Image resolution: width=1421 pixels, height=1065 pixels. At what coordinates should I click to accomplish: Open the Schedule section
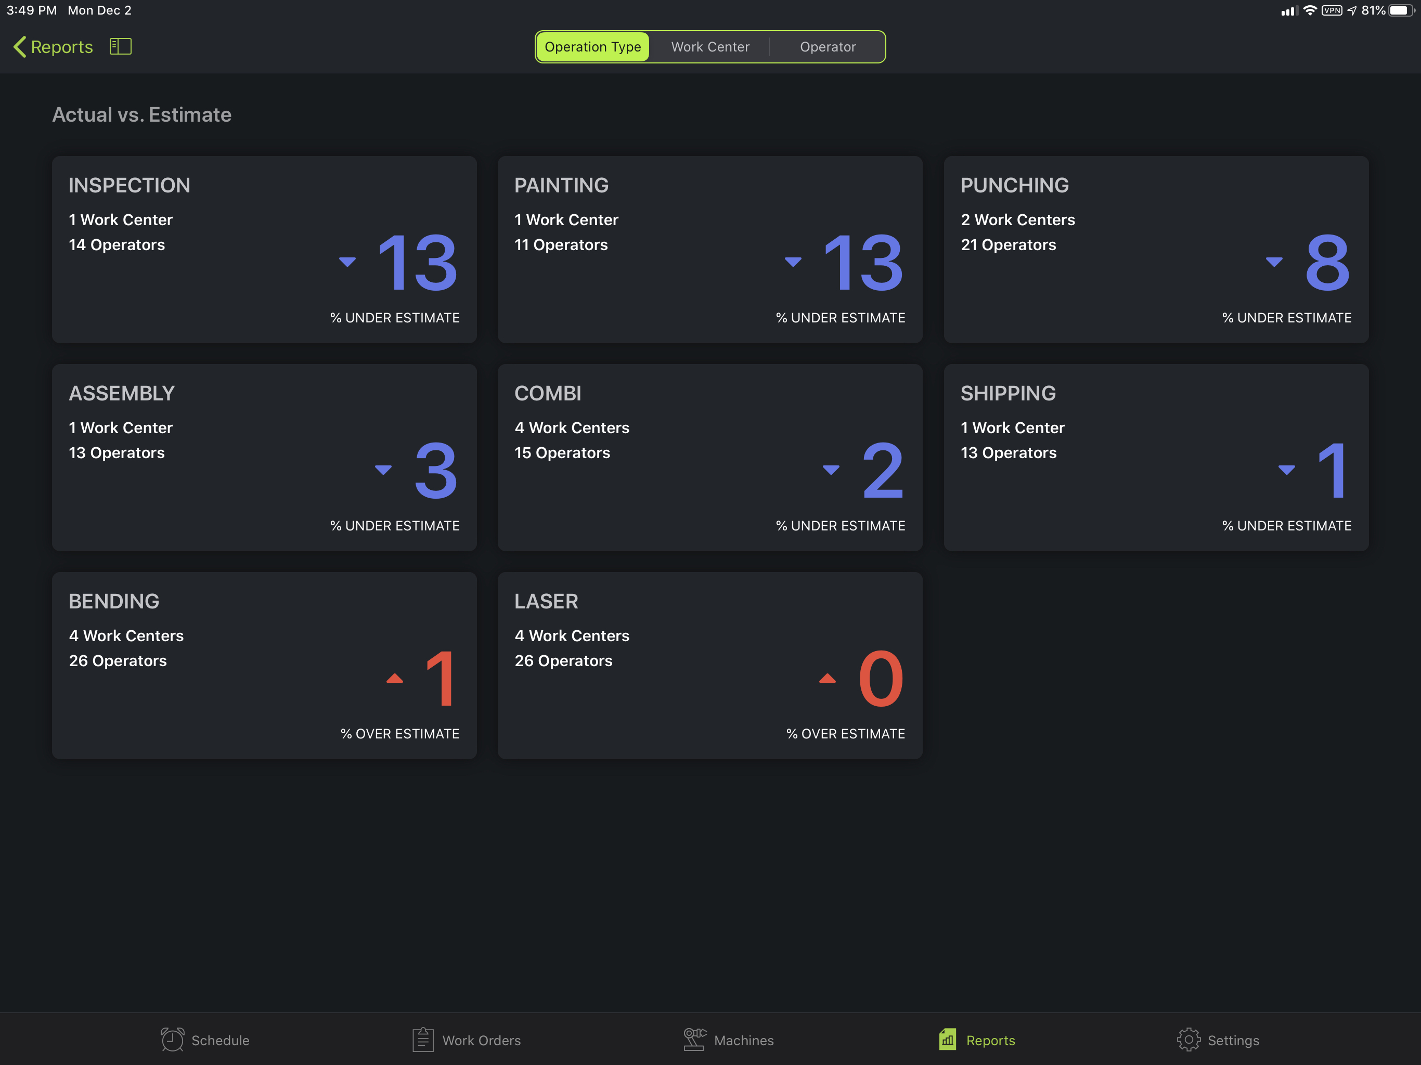point(206,1038)
